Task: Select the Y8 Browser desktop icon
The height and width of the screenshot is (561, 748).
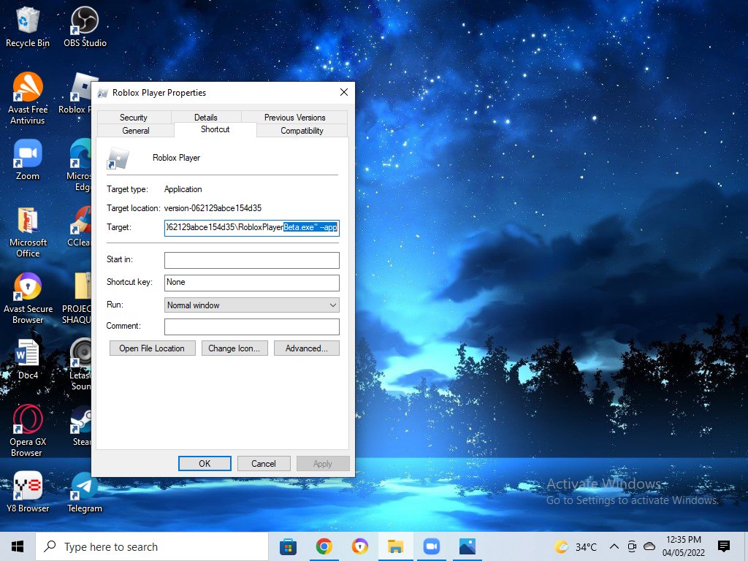Action: pos(28,492)
